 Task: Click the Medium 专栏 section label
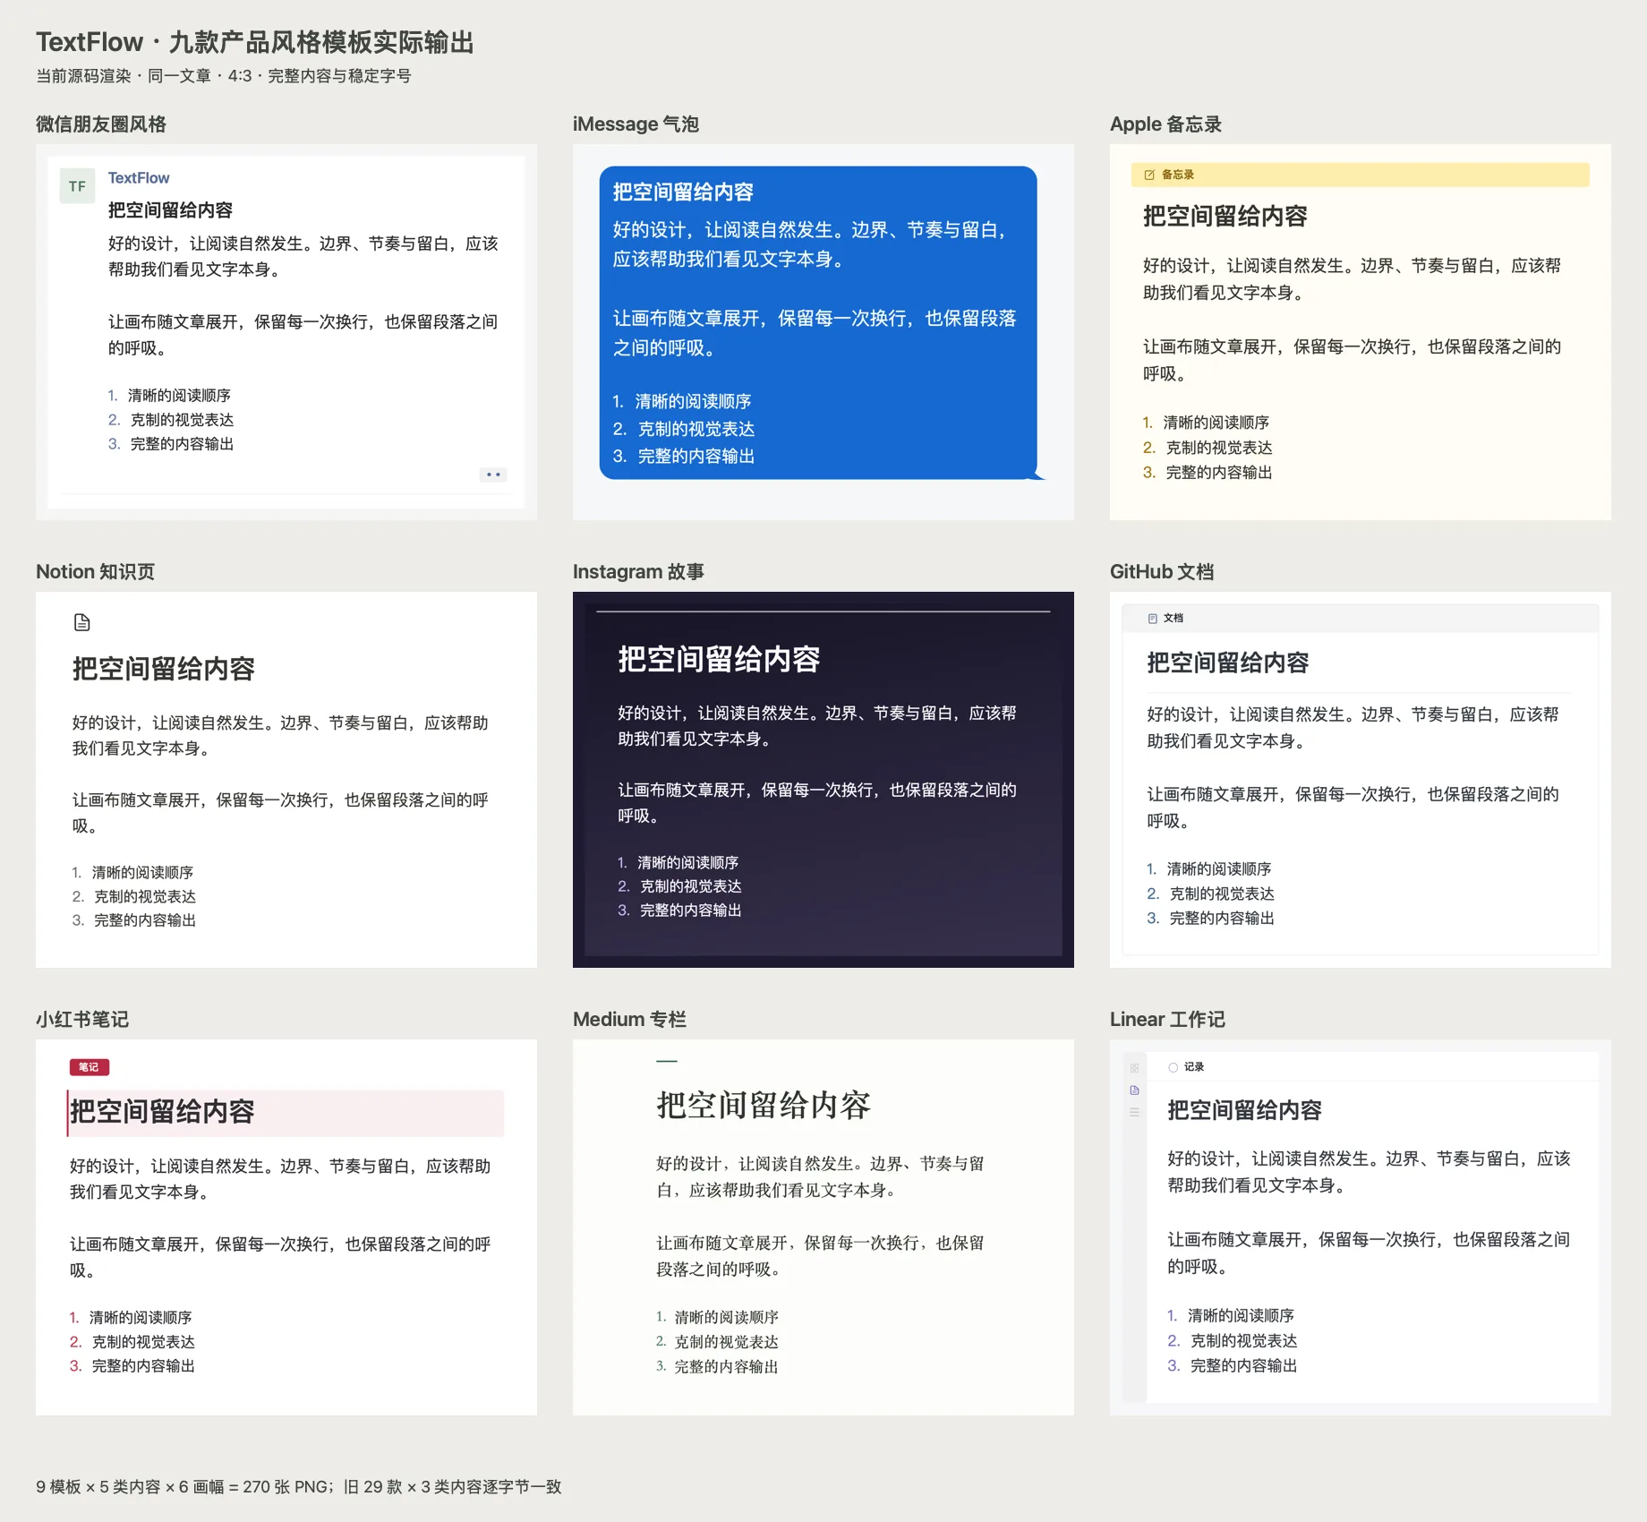(x=629, y=1020)
